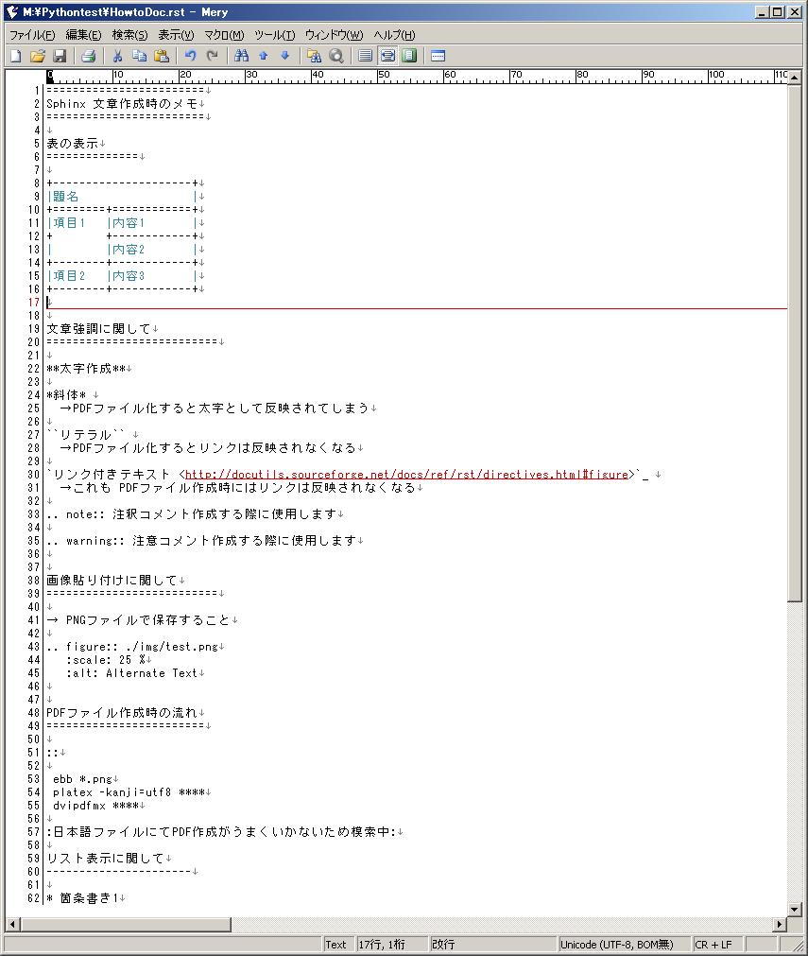
Task: Click the table cell '項目2'
Action: tap(69, 275)
